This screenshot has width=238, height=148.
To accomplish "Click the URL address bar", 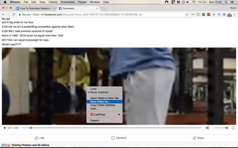I will 103,15.
